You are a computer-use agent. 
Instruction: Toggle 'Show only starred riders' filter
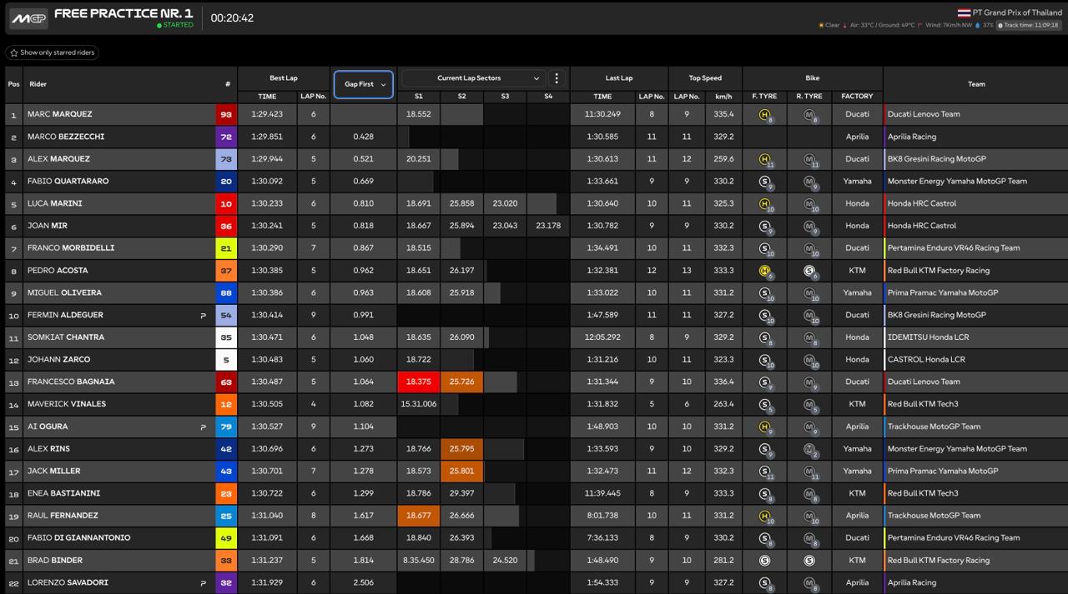(x=52, y=52)
